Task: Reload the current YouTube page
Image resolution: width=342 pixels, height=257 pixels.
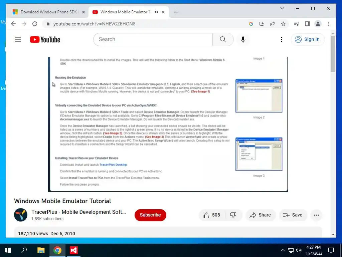Action: [35, 24]
